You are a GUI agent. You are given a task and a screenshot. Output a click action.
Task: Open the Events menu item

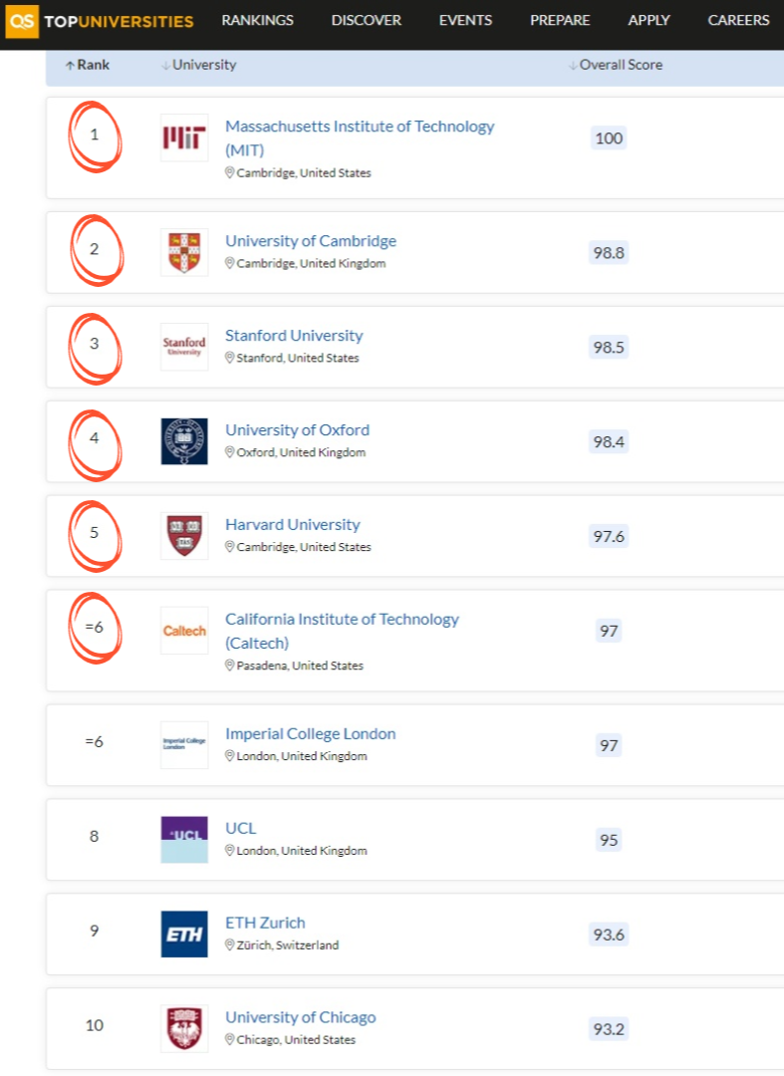(466, 20)
